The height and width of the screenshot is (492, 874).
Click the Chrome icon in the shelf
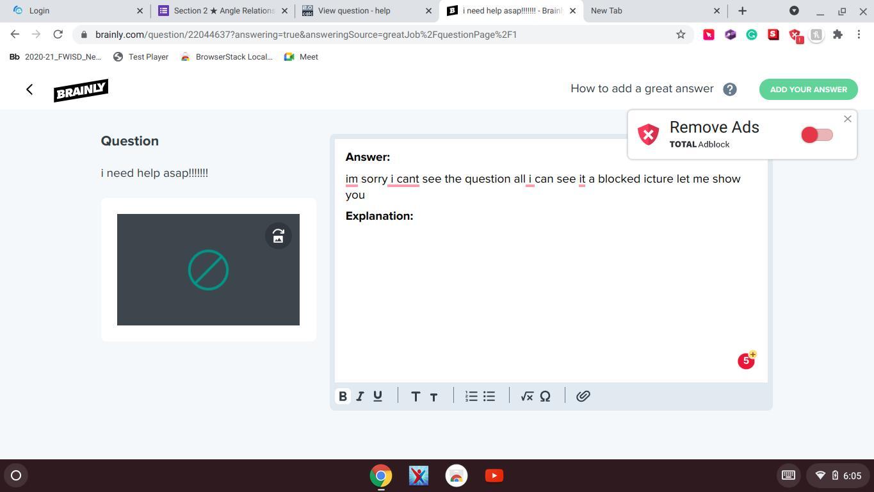[381, 476]
